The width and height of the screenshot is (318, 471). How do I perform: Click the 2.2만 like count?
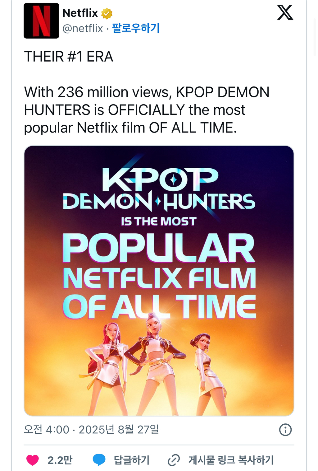[60, 460]
